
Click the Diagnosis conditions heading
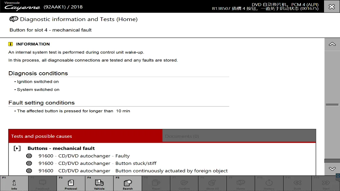(x=38, y=73)
